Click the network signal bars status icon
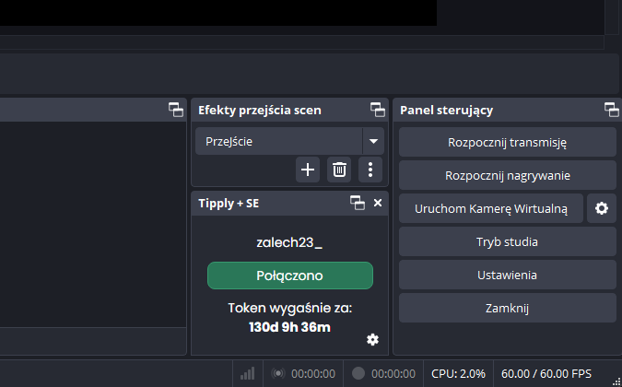This screenshot has height=387, width=622. click(x=248, y=373)
